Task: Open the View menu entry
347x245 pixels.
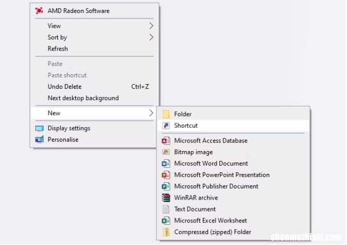Action: pos(94,26)
